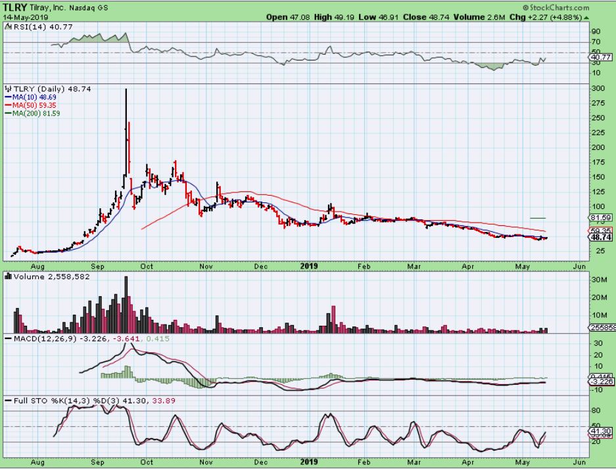Click the TLRY (Daily) 48.74 legend
This screenshot has height=469, width=616.
click(52, 89)
